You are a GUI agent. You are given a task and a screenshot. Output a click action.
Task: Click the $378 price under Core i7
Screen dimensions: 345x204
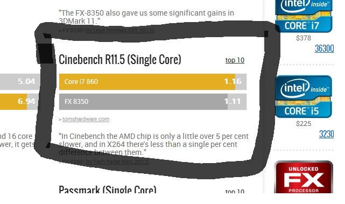point(304,38)
